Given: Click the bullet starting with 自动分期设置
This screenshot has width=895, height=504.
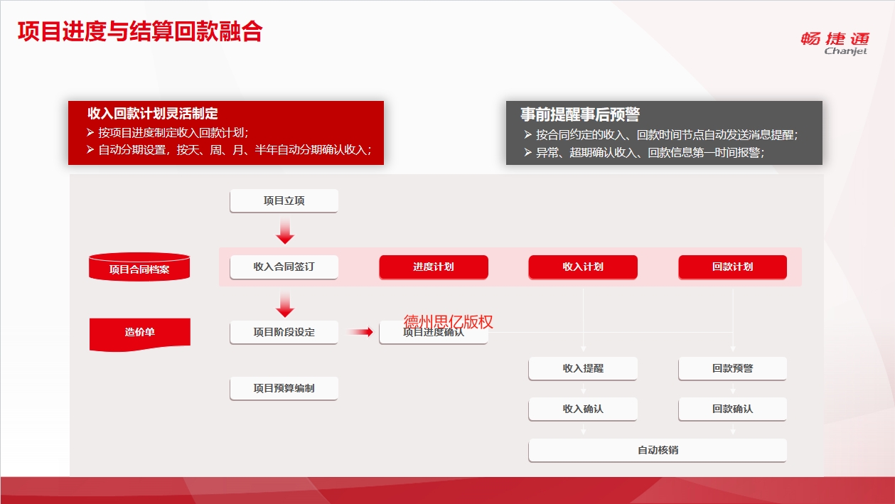Looking at the screenshot, I should tap(229, 149).
